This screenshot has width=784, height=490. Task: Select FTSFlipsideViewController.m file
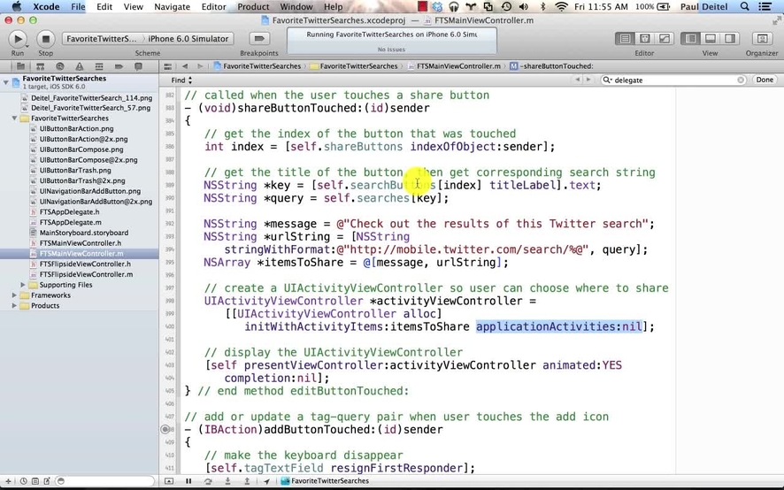click(x=86, y=274)
